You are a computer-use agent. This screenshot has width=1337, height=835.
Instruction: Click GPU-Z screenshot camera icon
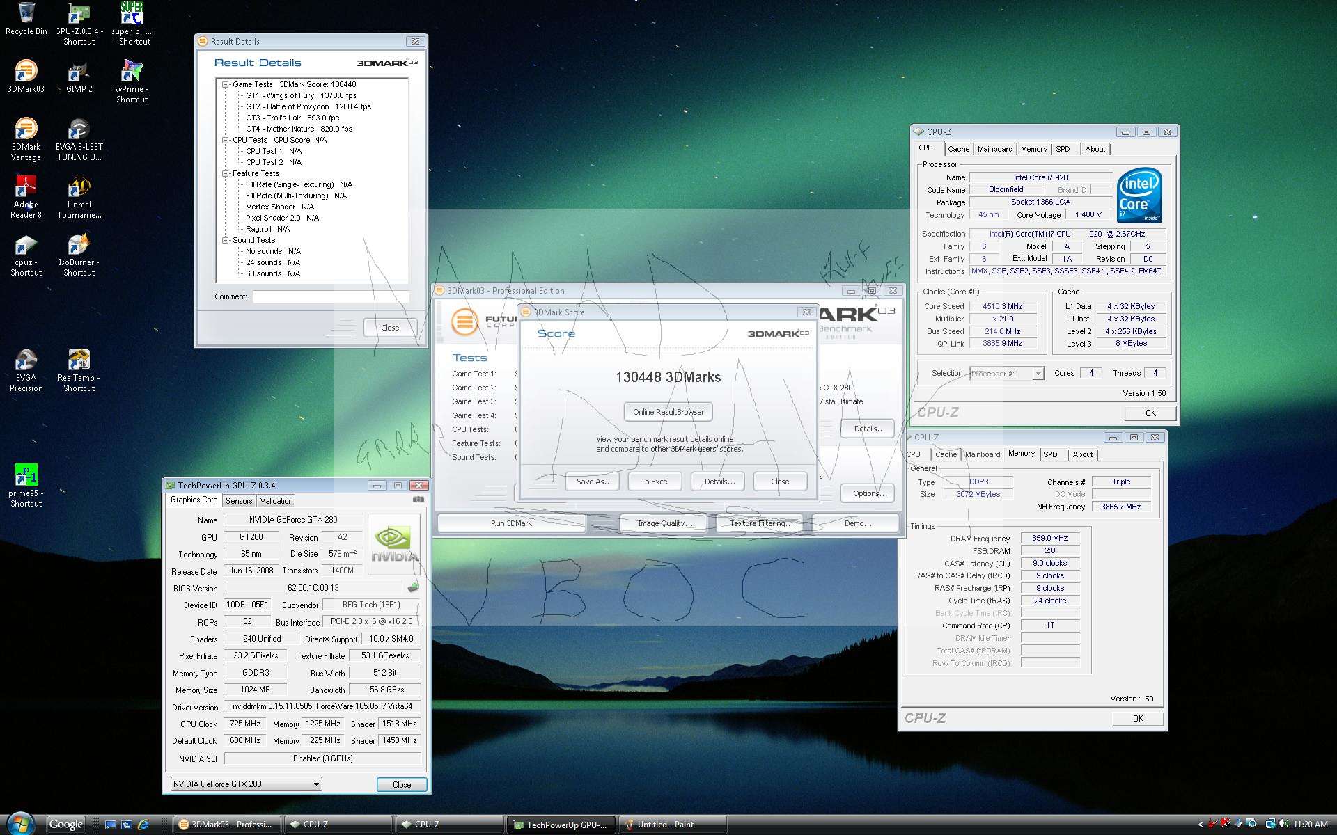coord(418,500)
